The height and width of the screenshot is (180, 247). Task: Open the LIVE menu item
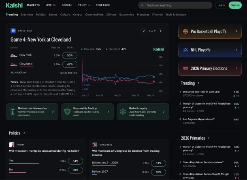51,5
